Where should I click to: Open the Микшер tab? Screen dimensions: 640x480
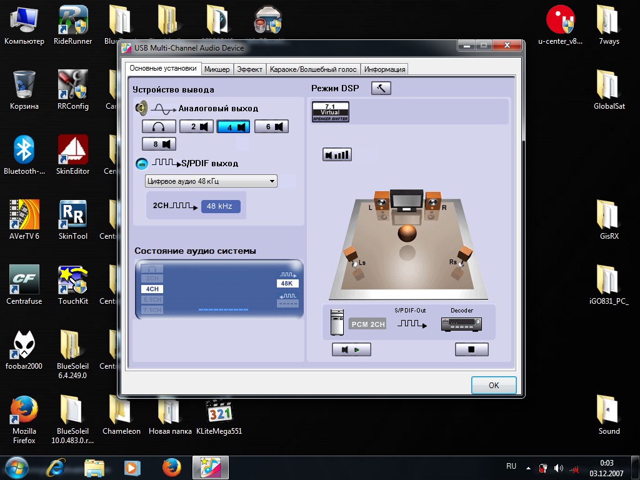(217, 69)
